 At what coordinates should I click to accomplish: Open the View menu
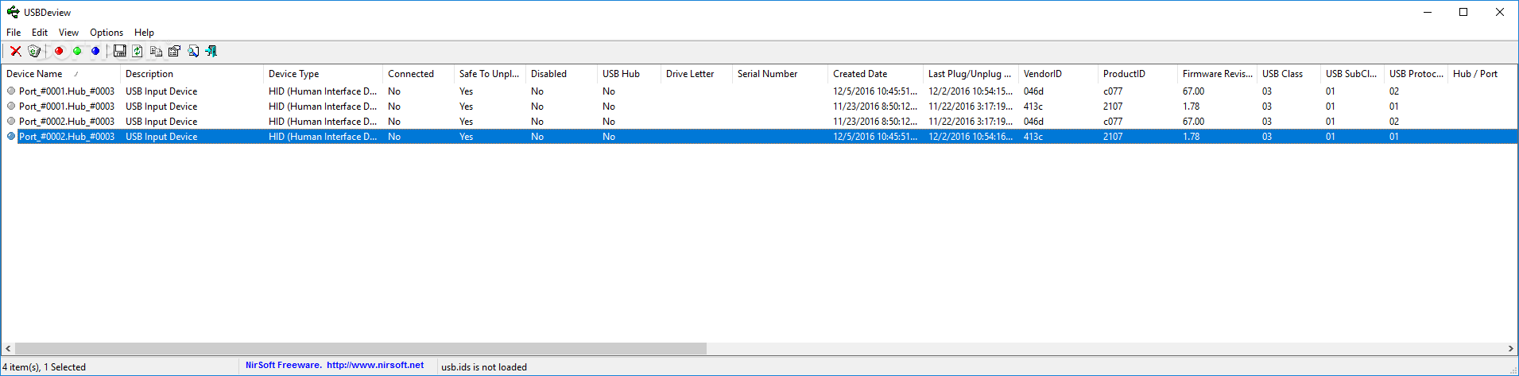68,33
